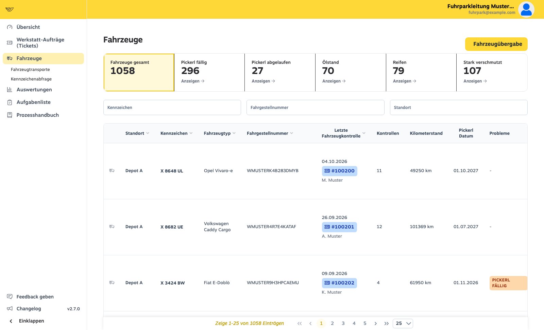Go to the next page of results
This screenshot has height=330, width=544.
click(375, 324)
